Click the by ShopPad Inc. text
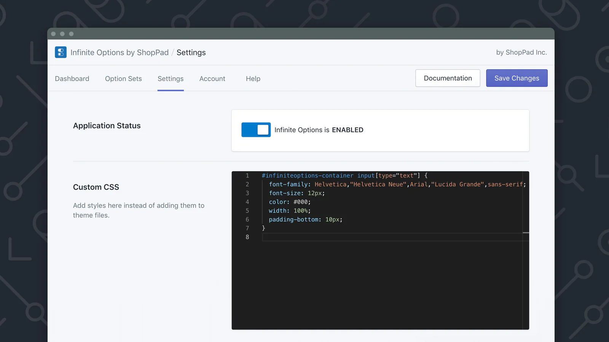 click(x=521, y=52)
